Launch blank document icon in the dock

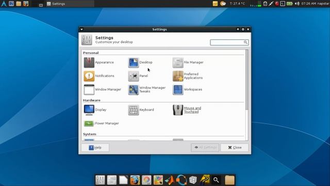click(123, 180)
